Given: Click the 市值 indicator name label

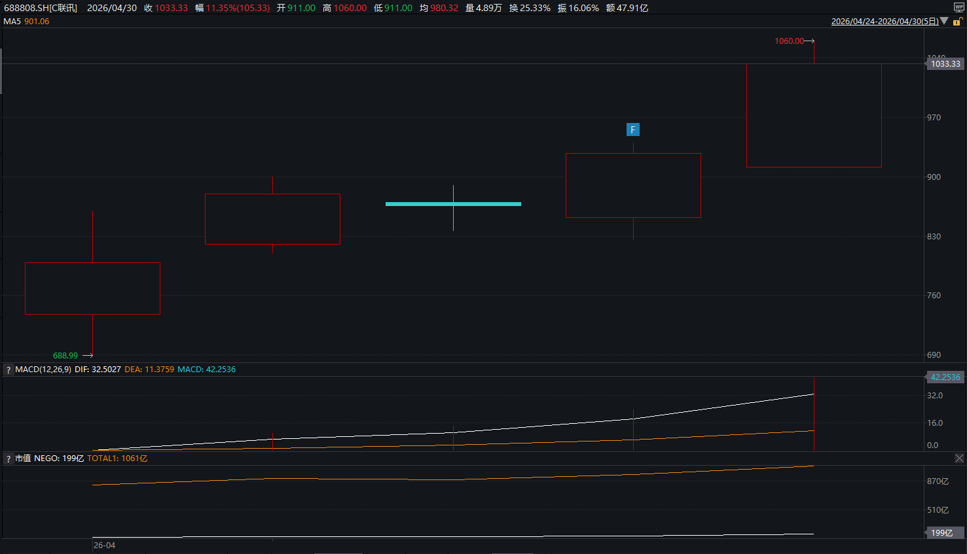Looking at the screenshot, I should tap(23, 459).
